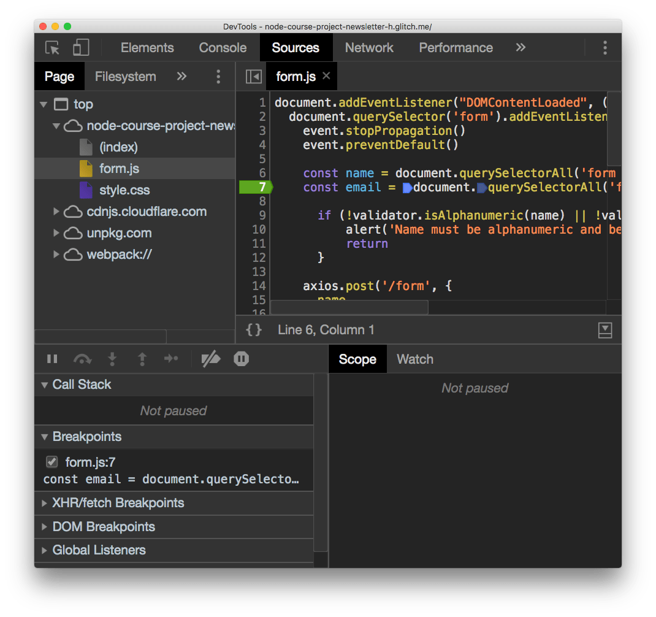Enable pause on exceptions
656x617 pixels.
tap(241, 359)
